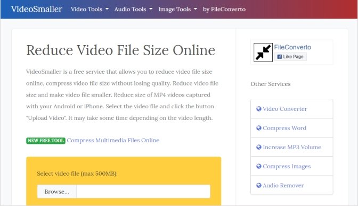Viewport: 358px width, 206px height.
Task: Click the Facebook Like Page button
Action: pyautogui.click(x=290, y=57)
